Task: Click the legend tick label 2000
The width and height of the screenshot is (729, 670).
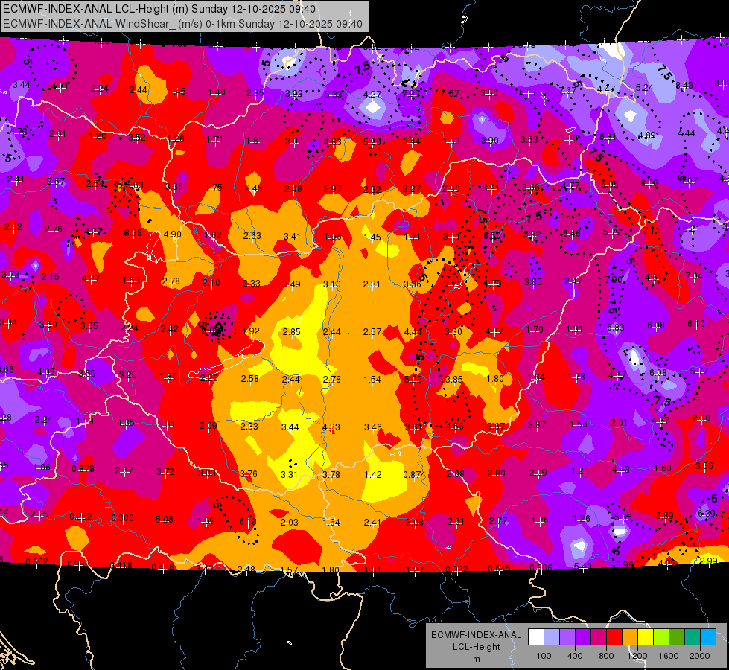Action: pyautogui.click(x=700, y=656)
